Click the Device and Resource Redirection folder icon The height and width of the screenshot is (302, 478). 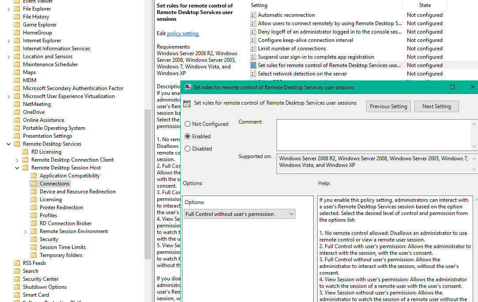34,191
